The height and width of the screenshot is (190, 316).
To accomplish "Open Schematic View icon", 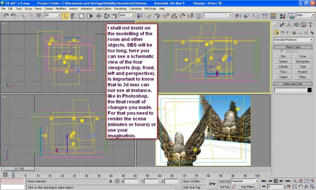I will coord(273,16).
